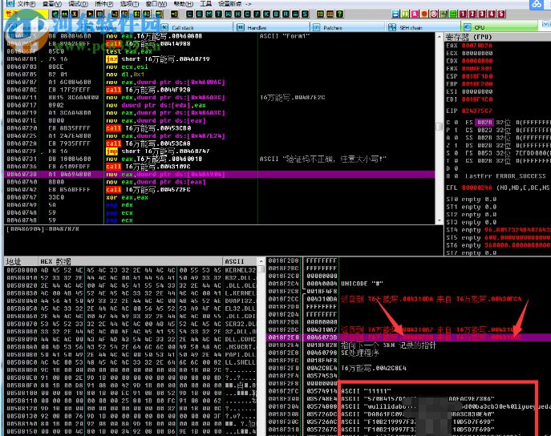Screen dimensions: 551x436
Task: Show References using the R toolbar button
Action: (286, 14)
